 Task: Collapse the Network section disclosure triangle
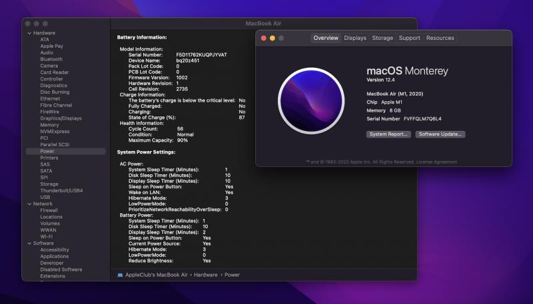tap(29, 204)
